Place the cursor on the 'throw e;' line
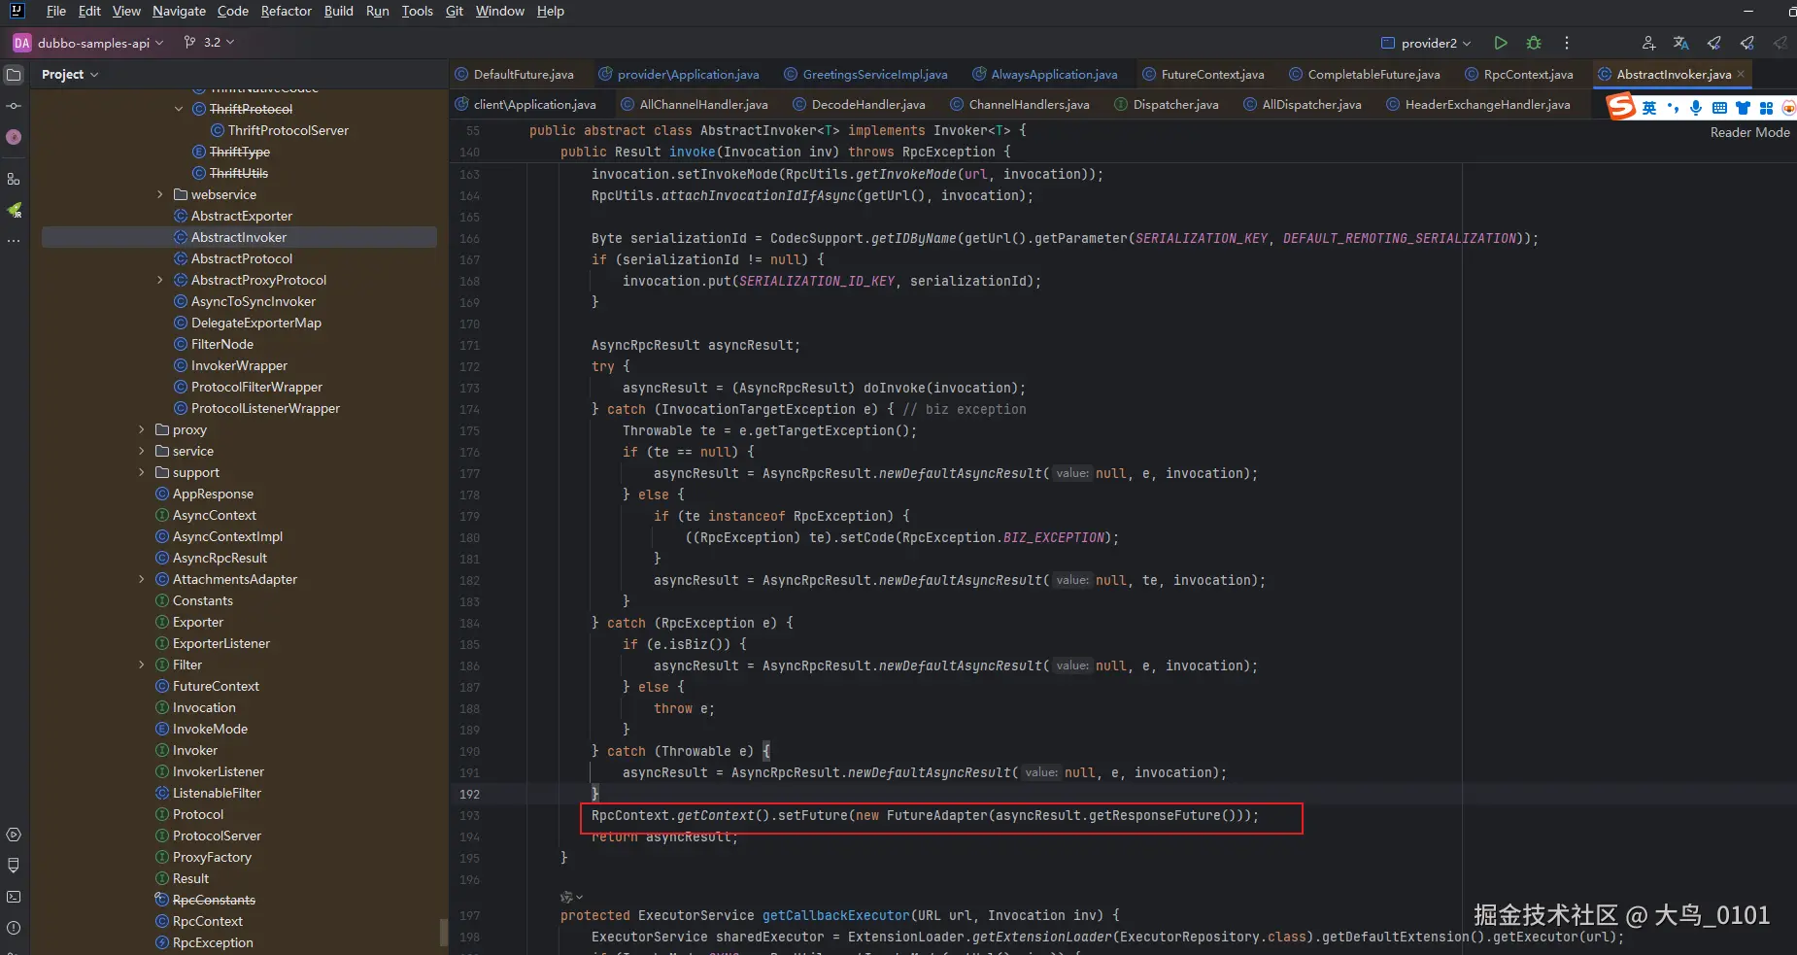Screen dimensions: 1797x955 pyautogui.click(x=684, y=708)
